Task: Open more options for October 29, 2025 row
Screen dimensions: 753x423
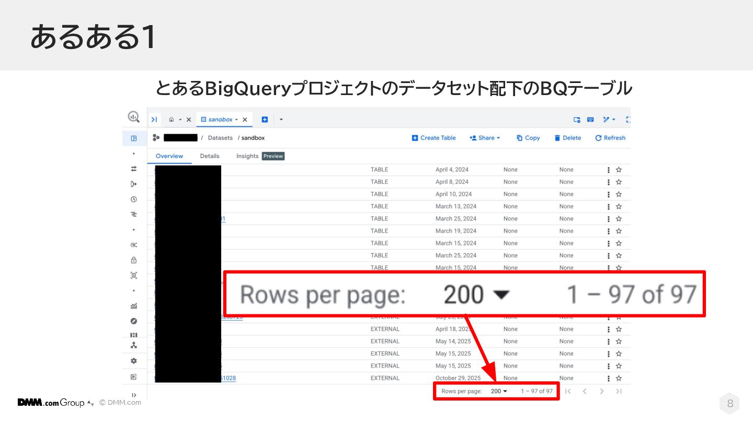Action: coord(609,378)
